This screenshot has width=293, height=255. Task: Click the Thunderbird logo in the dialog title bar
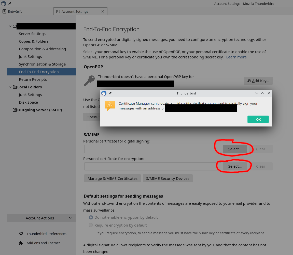point(104,93)
